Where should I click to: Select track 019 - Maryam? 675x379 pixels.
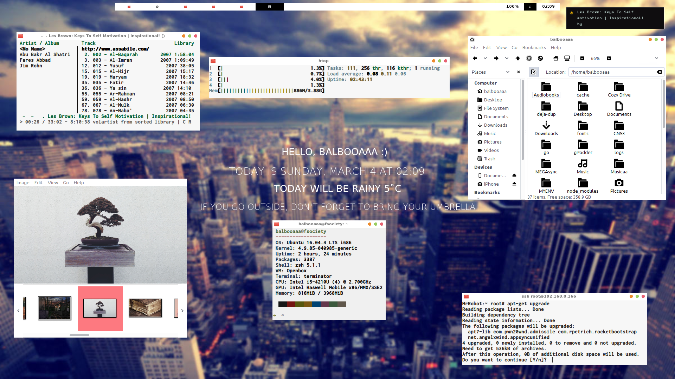coord(138,77)
